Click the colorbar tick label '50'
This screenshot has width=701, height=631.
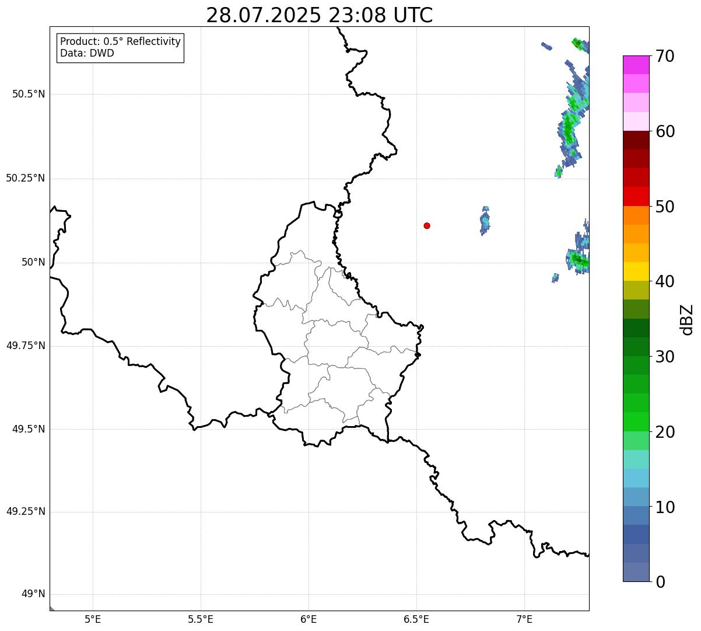click(665, 207)
